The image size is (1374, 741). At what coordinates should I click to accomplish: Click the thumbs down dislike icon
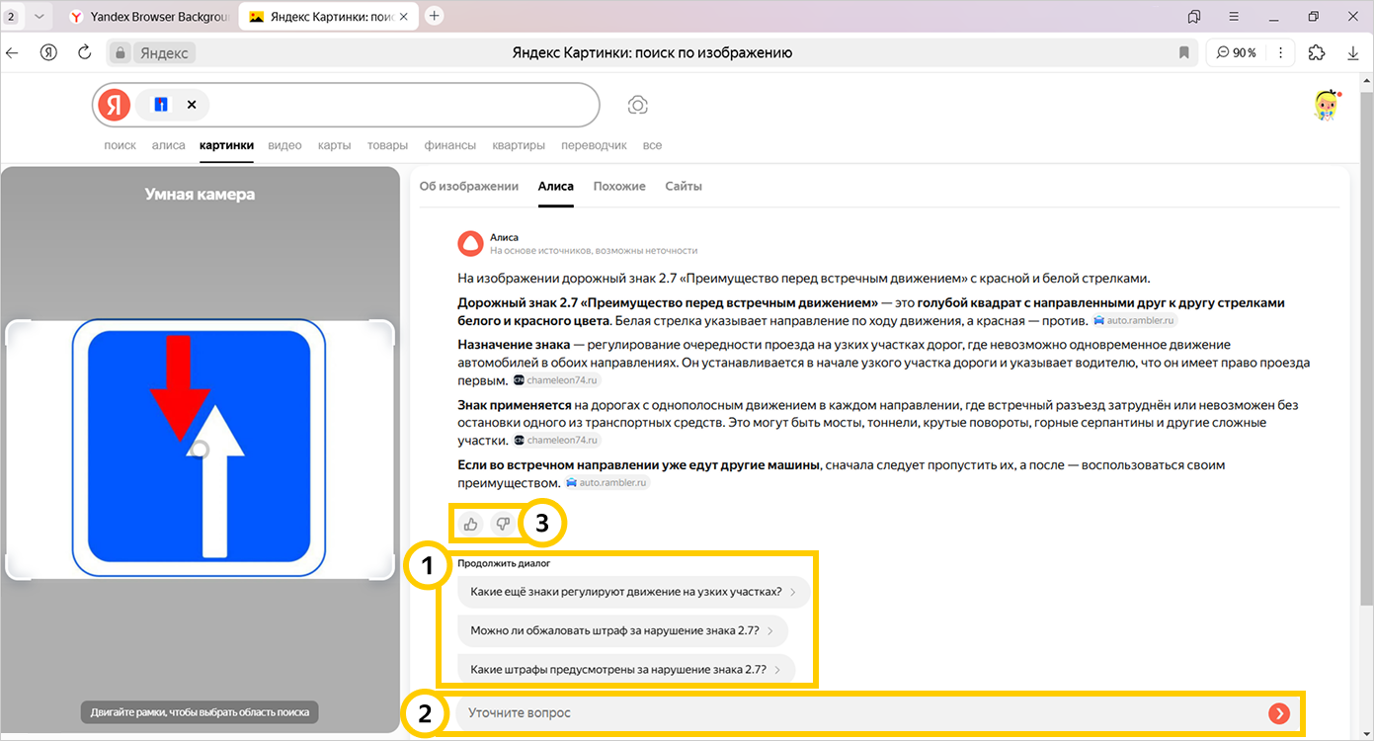[503, 524]
